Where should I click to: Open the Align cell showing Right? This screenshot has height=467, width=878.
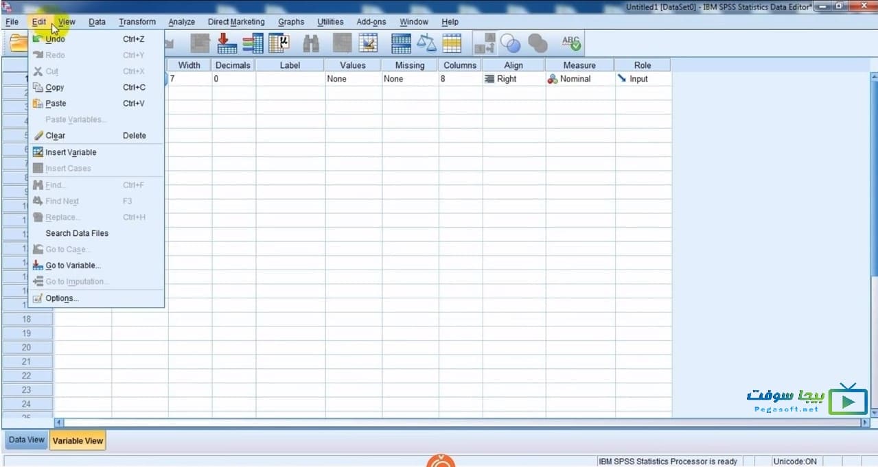point(513,79)
